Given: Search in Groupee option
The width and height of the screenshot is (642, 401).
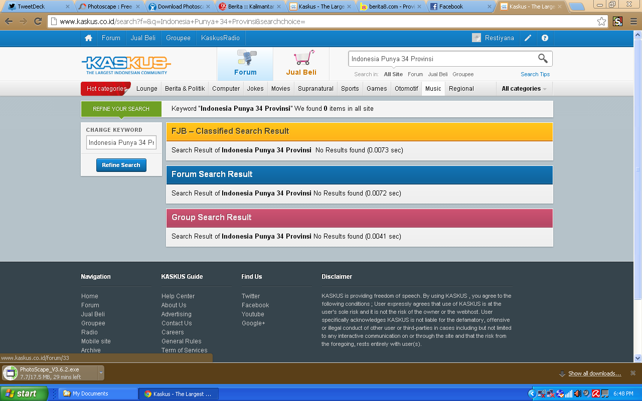Looking at the screenshot, I should pos(463,74).
